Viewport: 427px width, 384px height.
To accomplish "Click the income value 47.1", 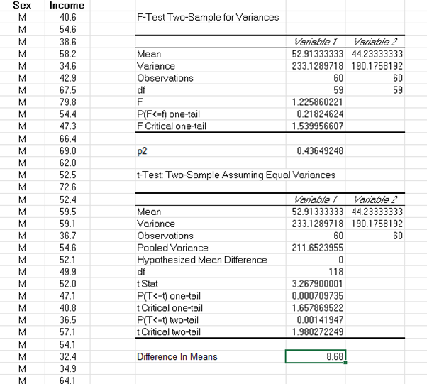I will [67, 295].
